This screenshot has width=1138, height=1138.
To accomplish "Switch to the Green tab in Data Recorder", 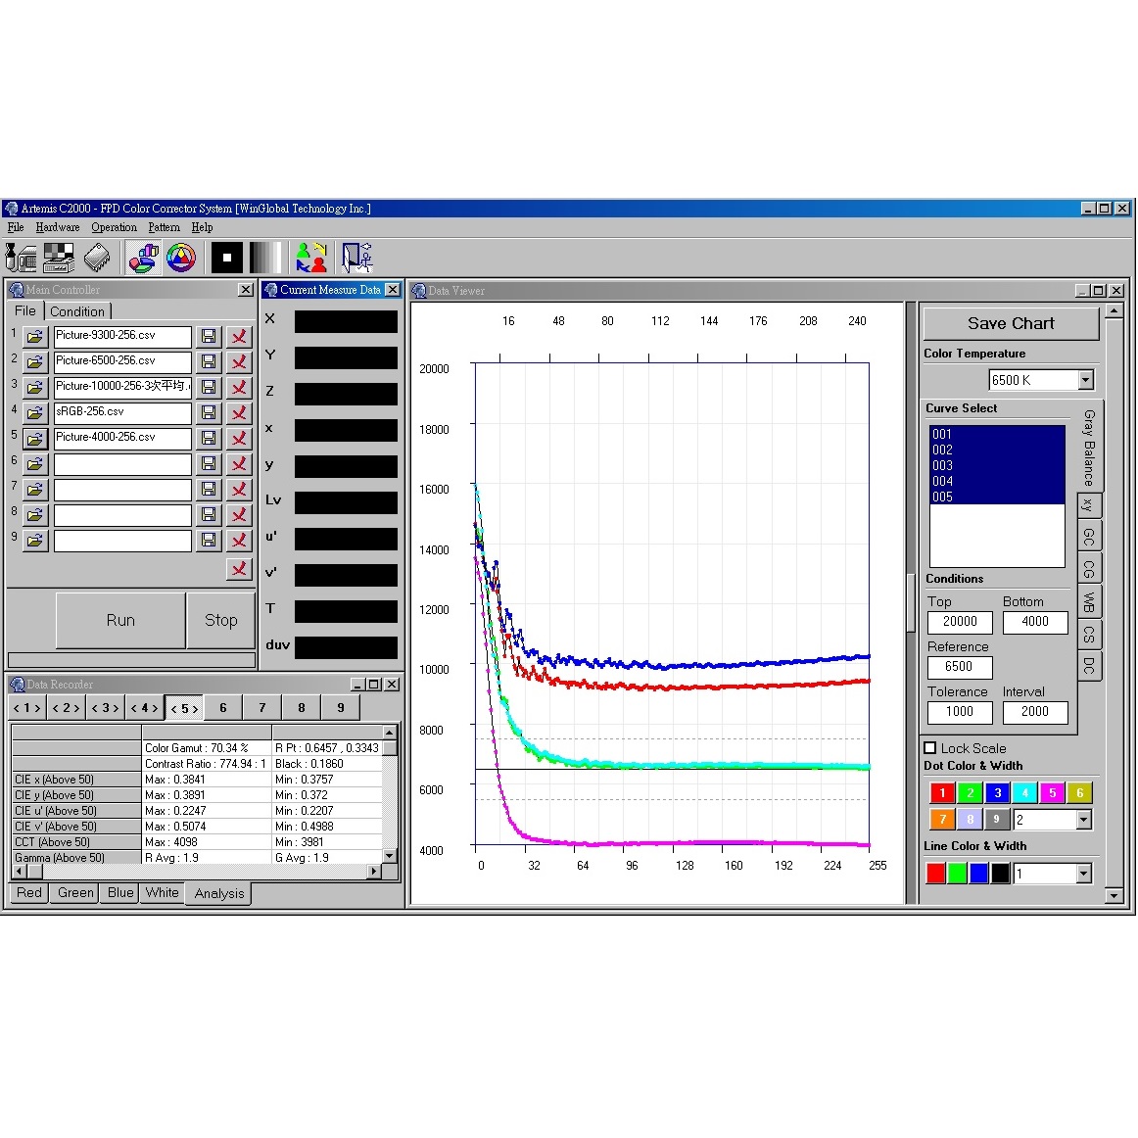I will click(75, 893).
